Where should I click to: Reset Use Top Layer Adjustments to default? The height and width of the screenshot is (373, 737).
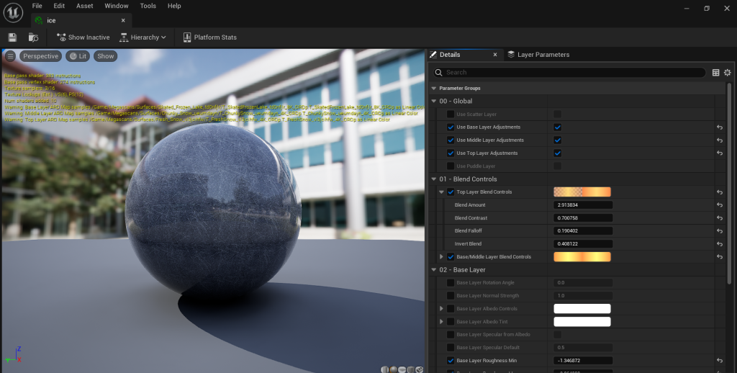[720, 153]
